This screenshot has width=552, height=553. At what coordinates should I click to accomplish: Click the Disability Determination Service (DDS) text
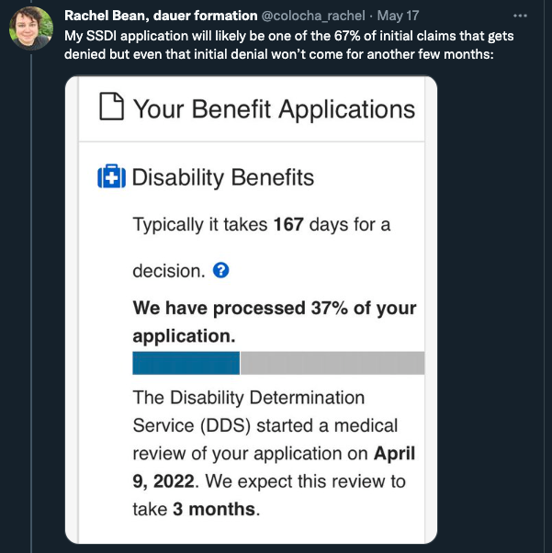[x=248, y=412]
